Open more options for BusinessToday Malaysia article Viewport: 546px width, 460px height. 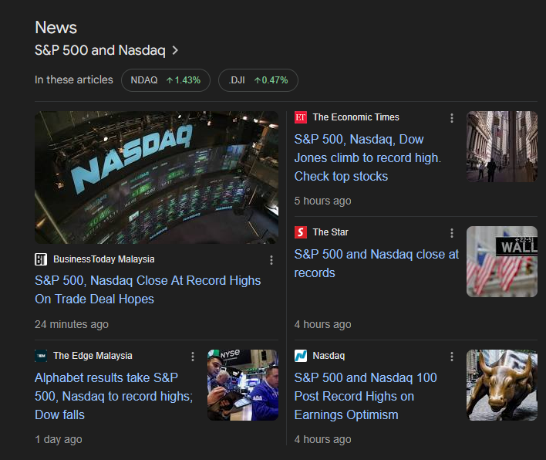(271, 260)
